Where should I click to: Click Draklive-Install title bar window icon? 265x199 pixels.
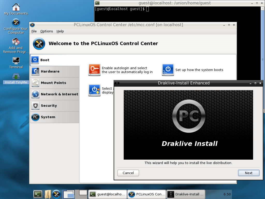coord(117,83)
